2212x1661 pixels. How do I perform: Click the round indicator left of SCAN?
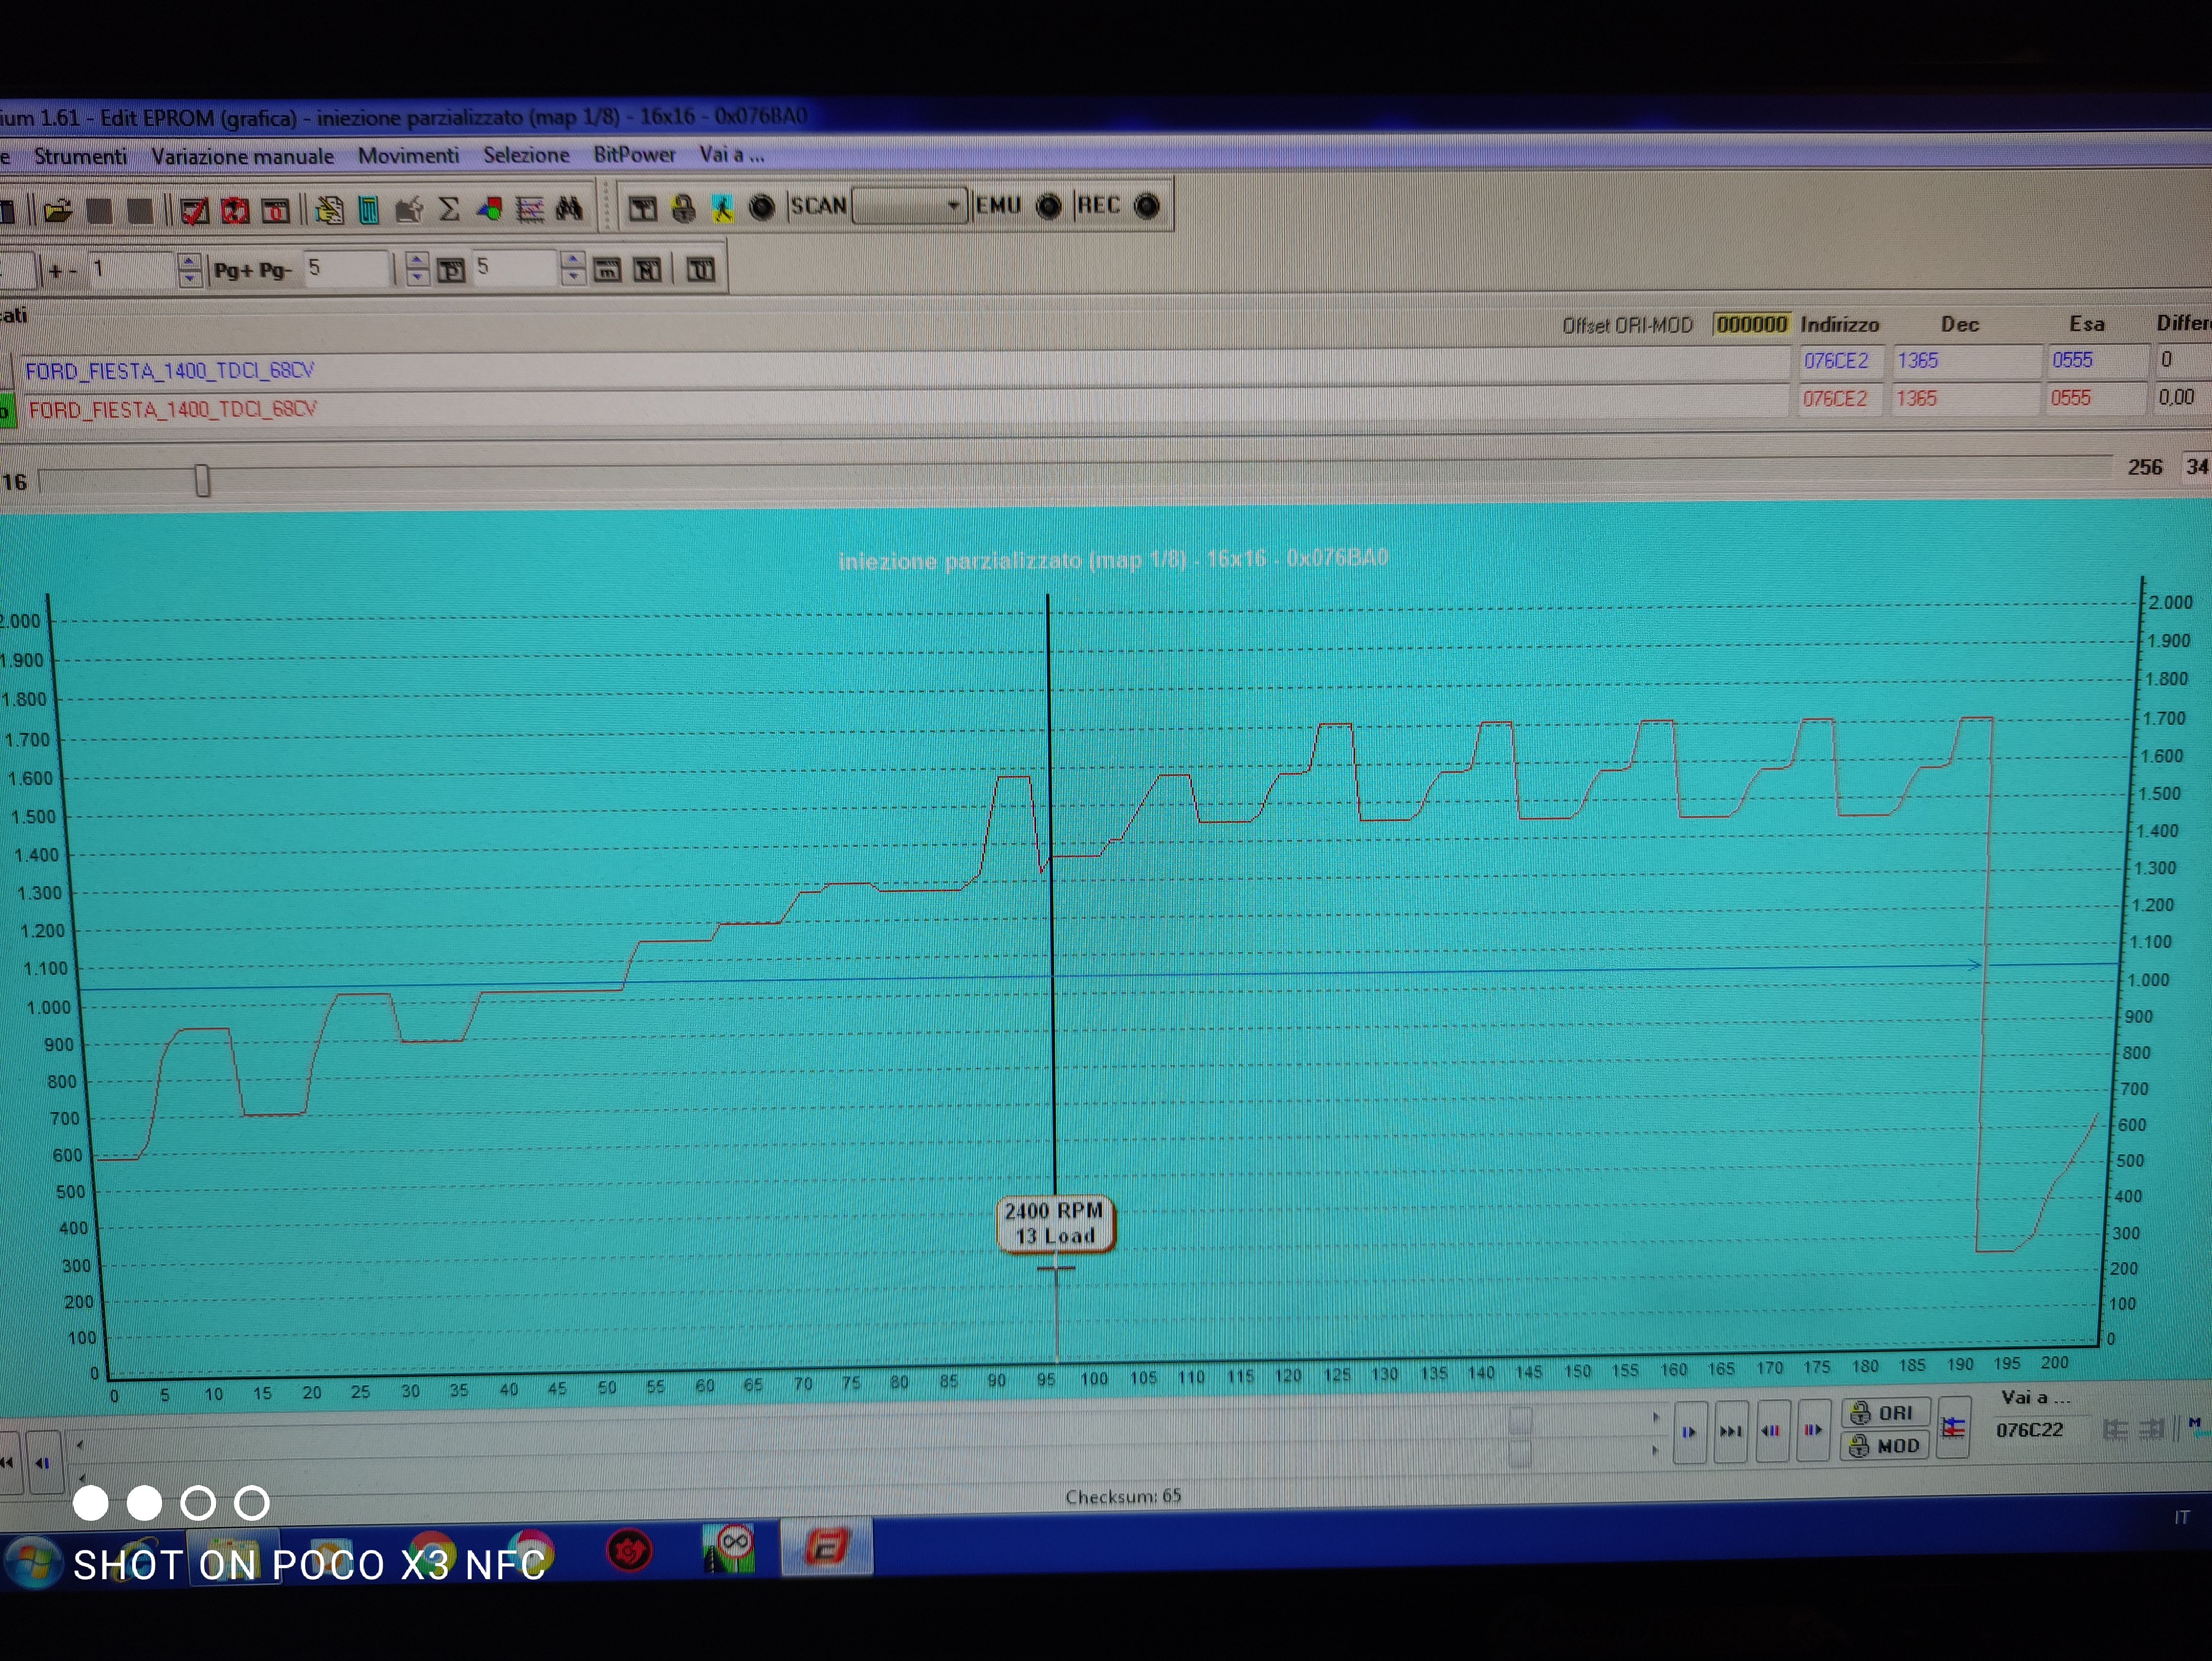click(x=762, y=207)
